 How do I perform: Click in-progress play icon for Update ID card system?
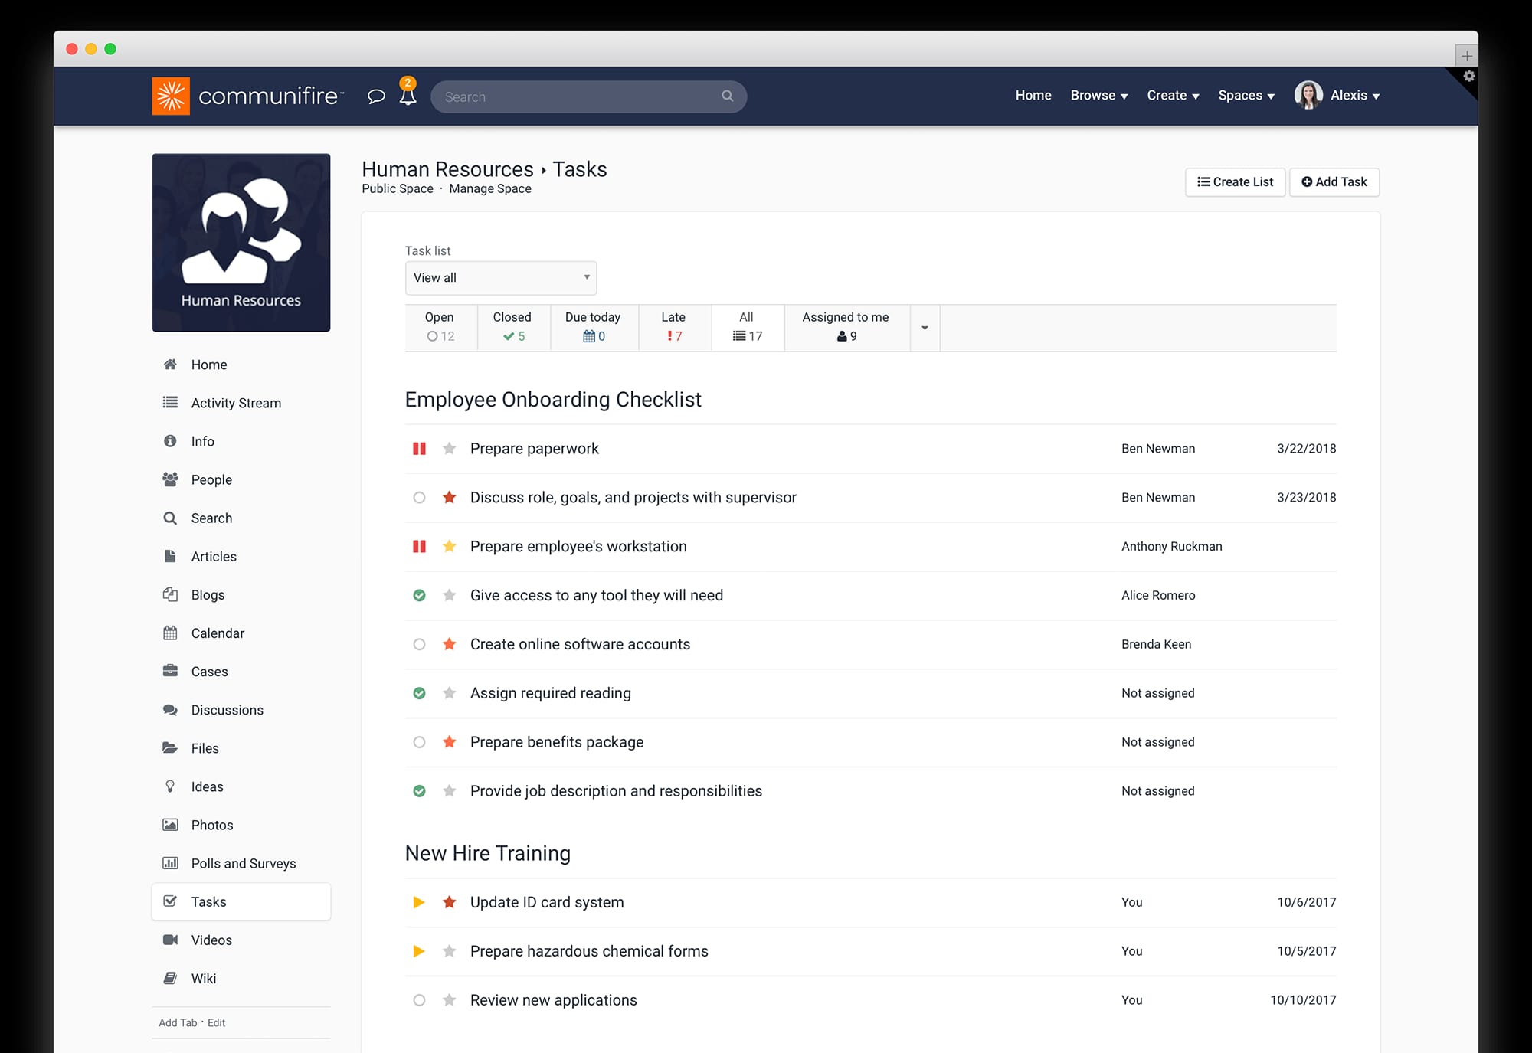(419, 902)
